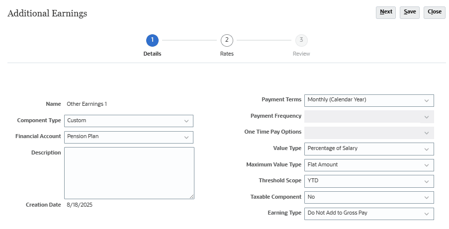
Task: Click inside the Description text area
Action: coord(129,173)
